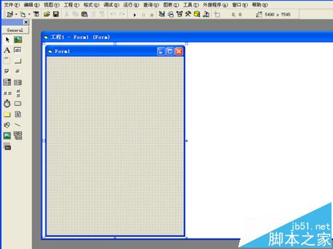Select the Line control tool
333x249 pixels.
[18, 125]
